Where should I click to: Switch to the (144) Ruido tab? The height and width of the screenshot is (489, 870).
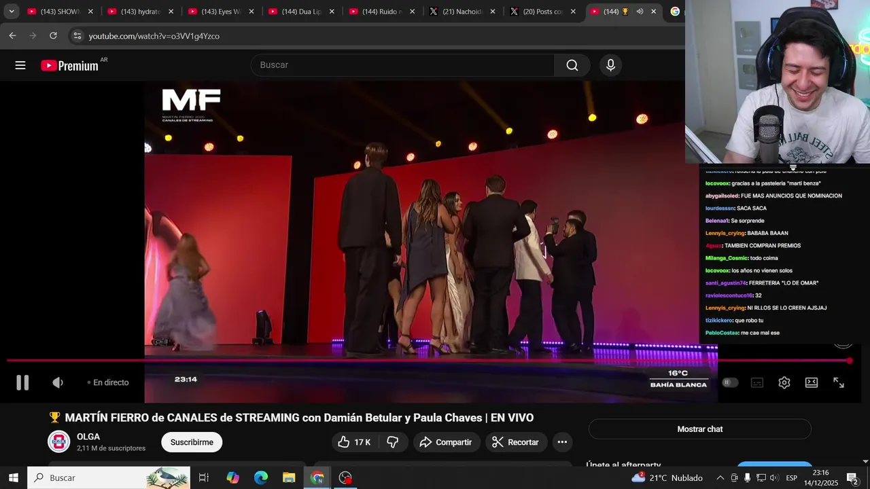[x=382, y=12]
